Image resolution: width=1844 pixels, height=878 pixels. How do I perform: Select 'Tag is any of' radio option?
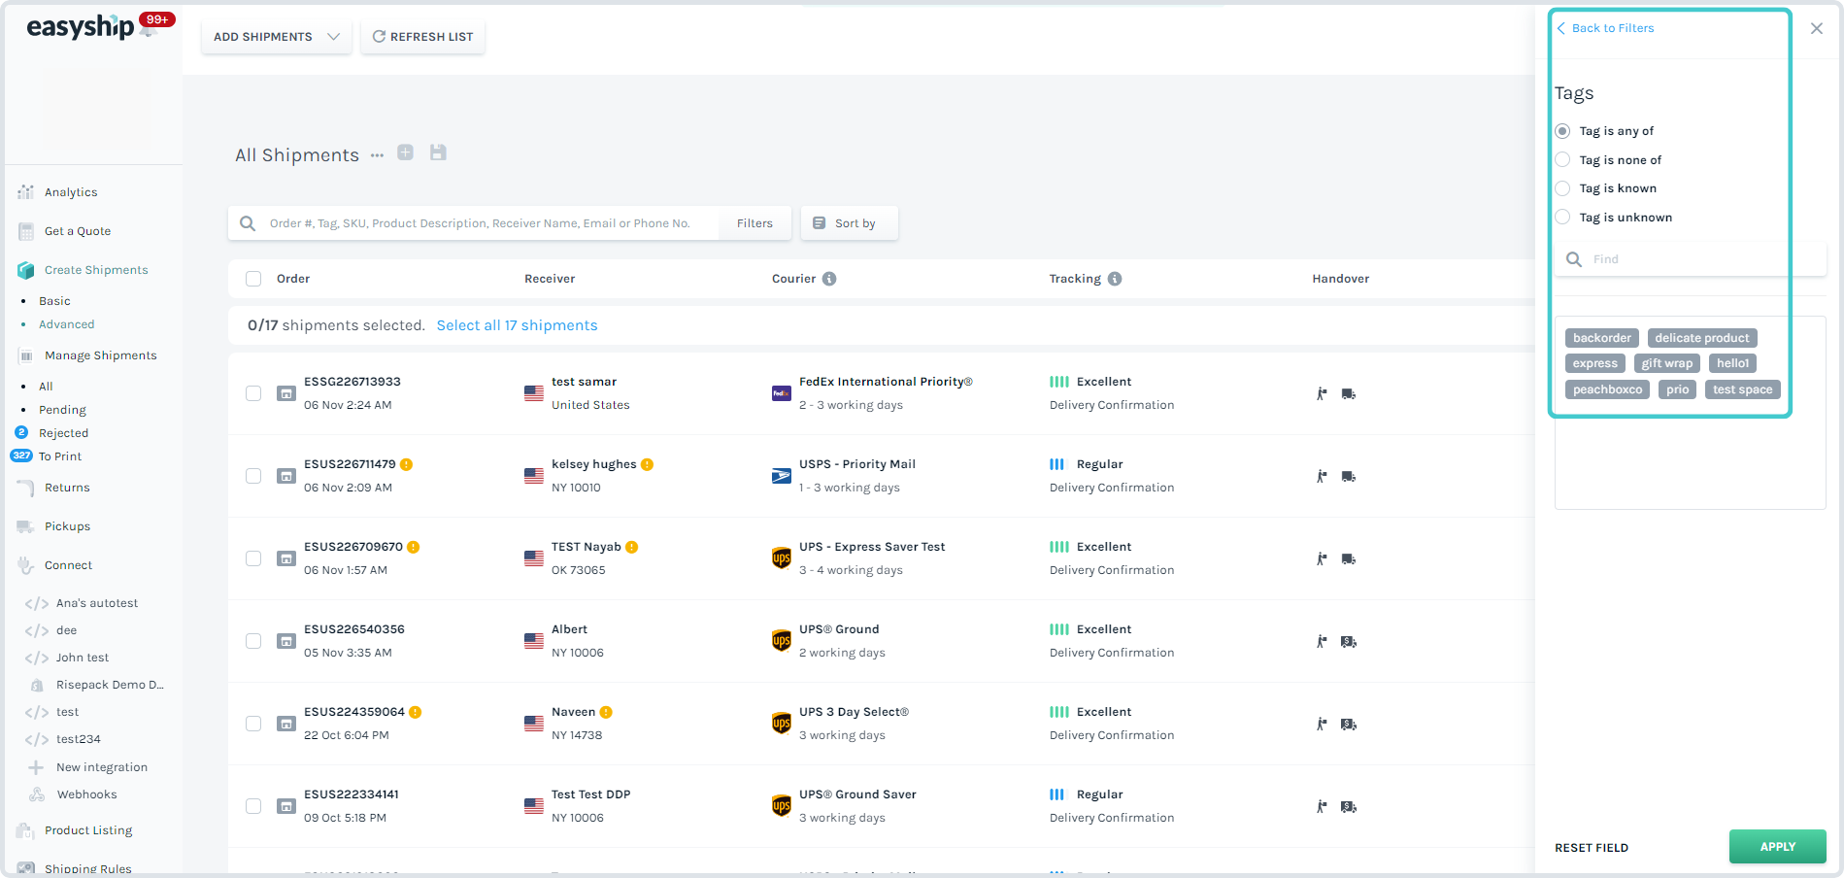[1562, 131]
